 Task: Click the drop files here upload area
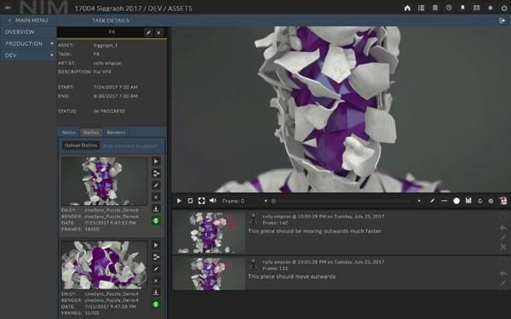pyautogui.click(x=129, y=145)
